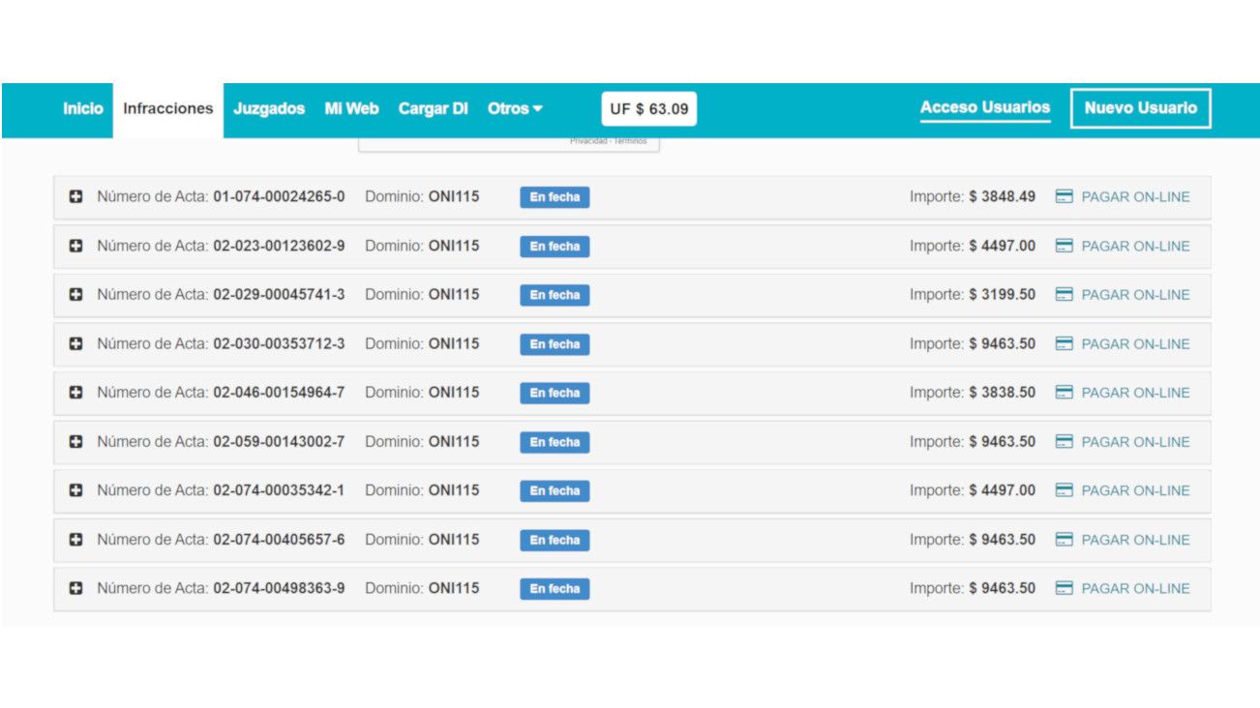The height and width of the screenshot is (708, 1260).
Task: Click card icon for $ 3199.50 fine
Action: 1064,294
